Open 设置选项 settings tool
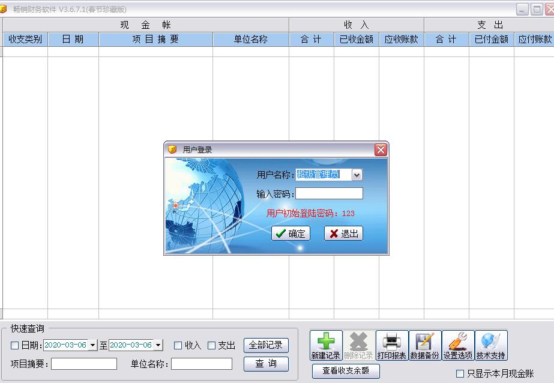 (x=458, y=346)
